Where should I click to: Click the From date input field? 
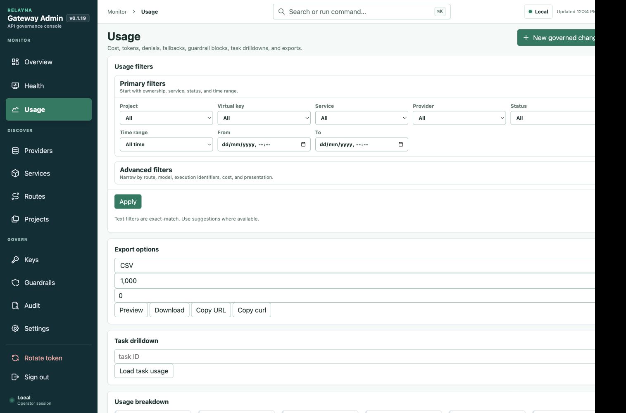264,145
